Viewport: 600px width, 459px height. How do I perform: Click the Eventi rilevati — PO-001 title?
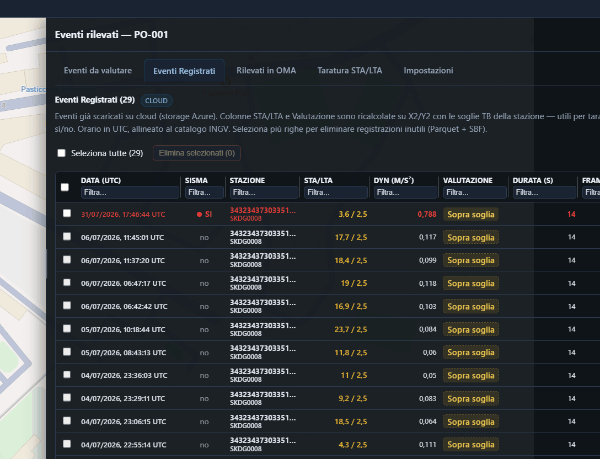pos(111,35)
